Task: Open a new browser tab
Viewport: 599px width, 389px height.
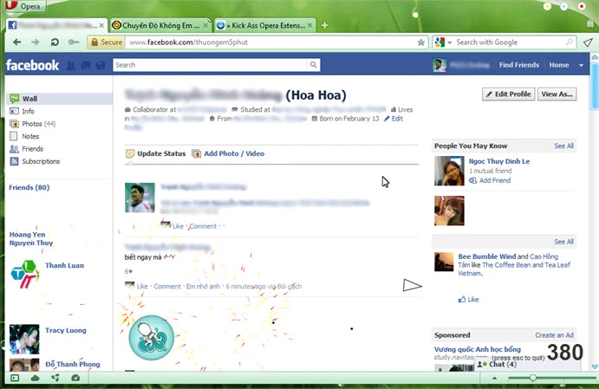Action: coord(324,25)
